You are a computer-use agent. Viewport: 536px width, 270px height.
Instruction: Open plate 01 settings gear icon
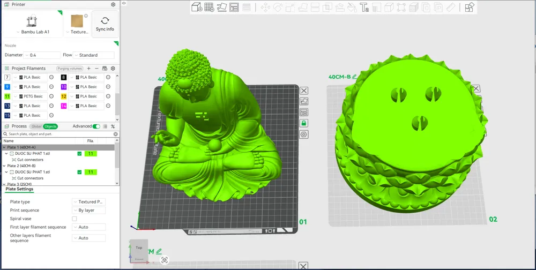304,134
